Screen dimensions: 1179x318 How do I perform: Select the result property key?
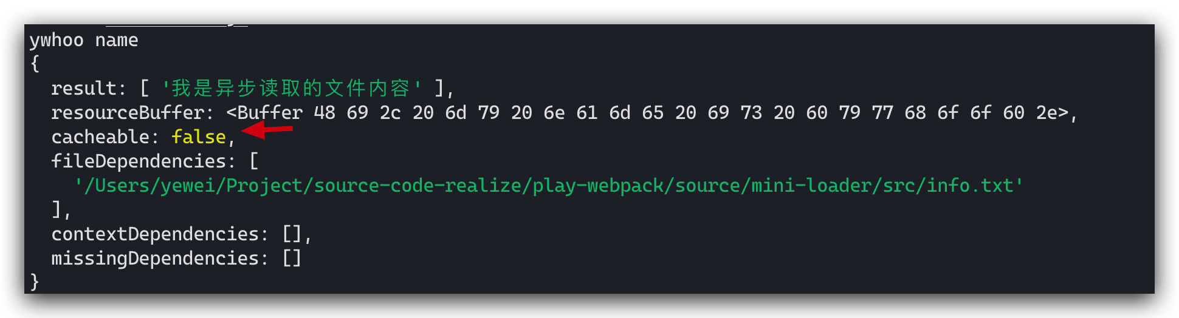pyautogui.click(x=84, y=89)
